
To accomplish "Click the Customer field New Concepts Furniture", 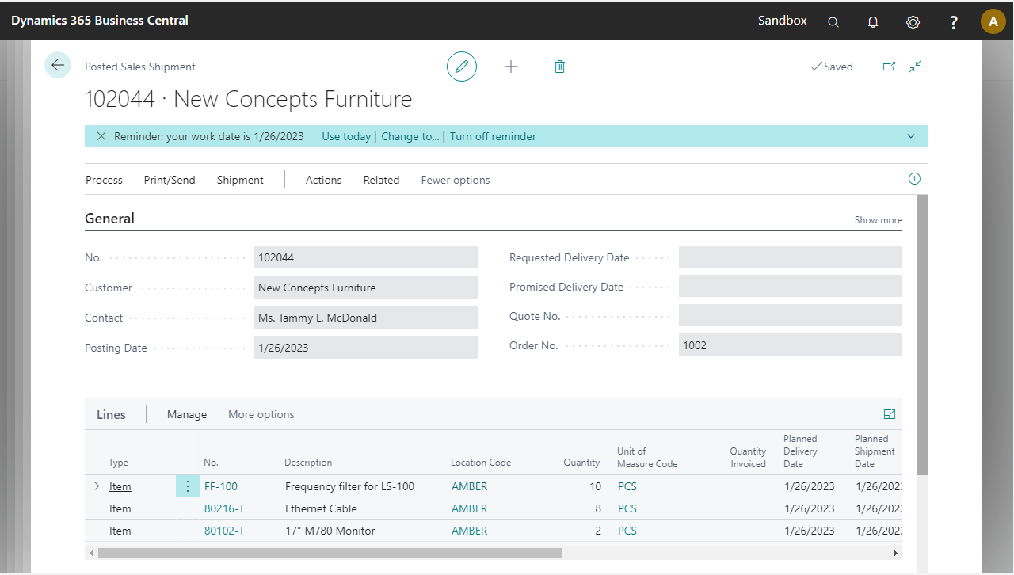I will coord(366,287).
